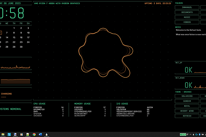Image resolution: width=206 pixels, height=137 pixels.
Task: Click the blue L app taskbar icon
Action: [x=9, y=134]
